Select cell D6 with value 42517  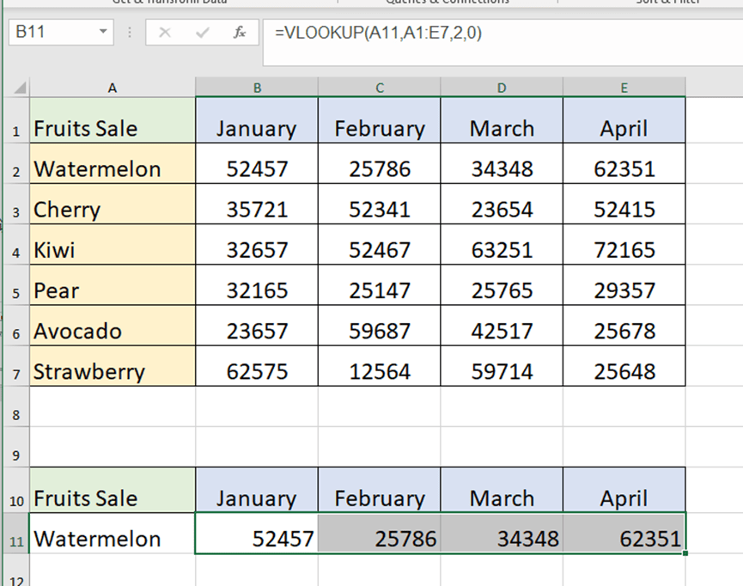[502, 330]
